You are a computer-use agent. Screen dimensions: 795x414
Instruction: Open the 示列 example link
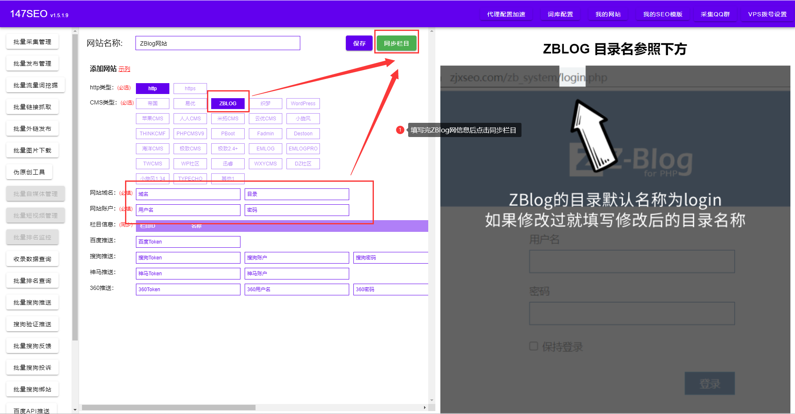click(124, 69)
